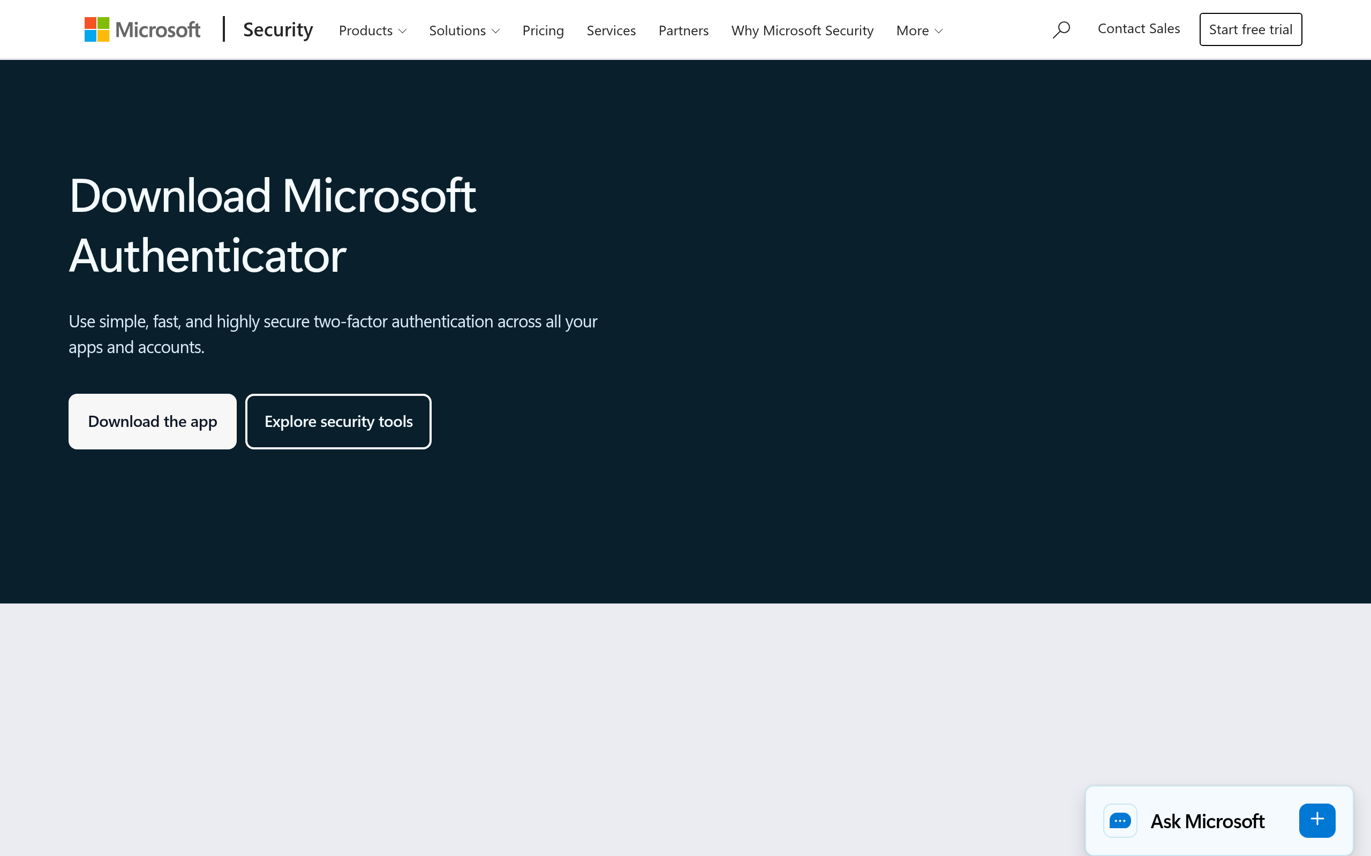The width and height of the screenshot is (1371, 856).
Task: Expand the Ask Microsoft plus button
Action: [1317, 820]
